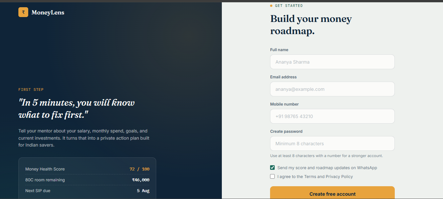Select the Money Health Score row
The height and width of the screenshot is (199, 443).
tap(87, 169)
